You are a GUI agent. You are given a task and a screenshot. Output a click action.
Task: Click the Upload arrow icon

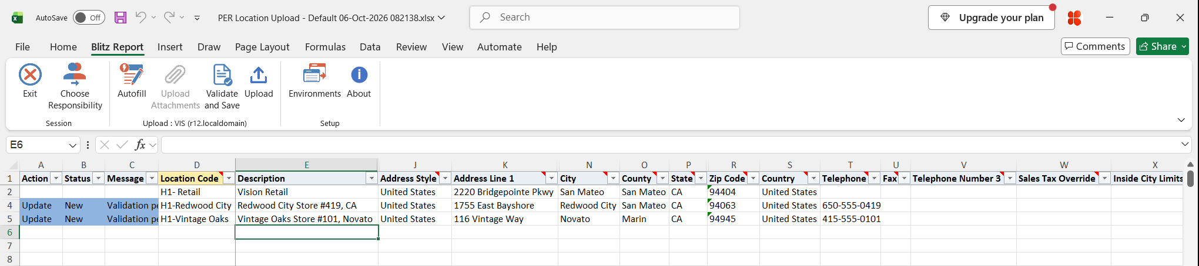(259, 75)
